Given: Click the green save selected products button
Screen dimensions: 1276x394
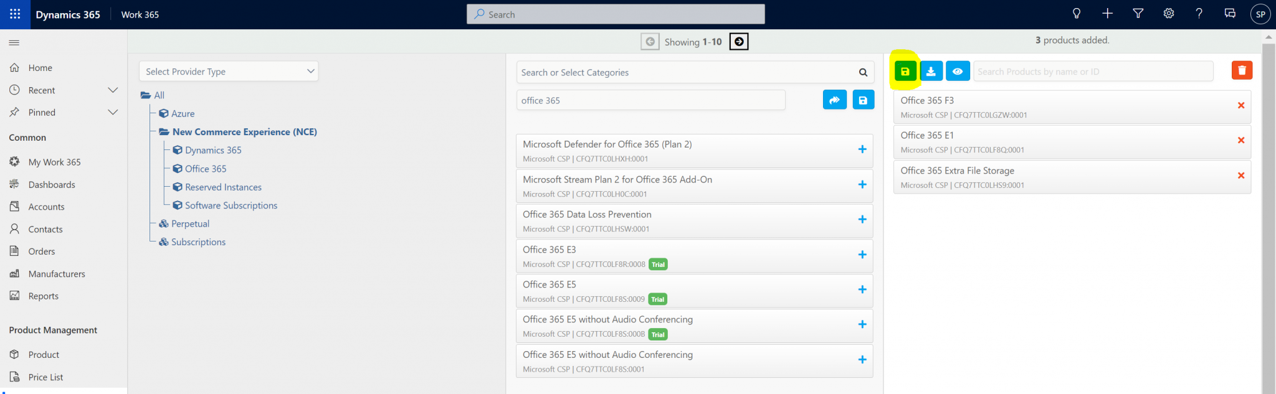Looking at the screenshot, I should (x=905, y=71).
